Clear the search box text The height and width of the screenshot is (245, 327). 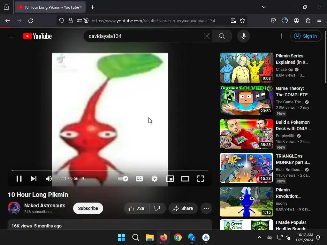pyautogui.click(x=207, y=36)
